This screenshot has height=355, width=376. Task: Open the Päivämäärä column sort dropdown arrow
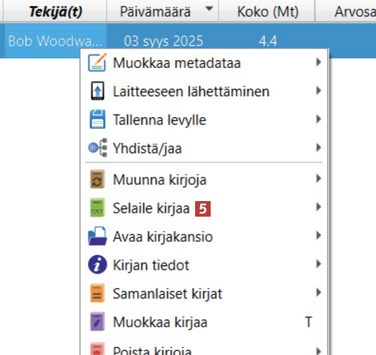[x=209, y=8]
